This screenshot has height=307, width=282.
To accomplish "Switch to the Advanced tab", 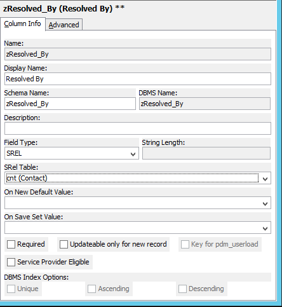I will 64,25.
